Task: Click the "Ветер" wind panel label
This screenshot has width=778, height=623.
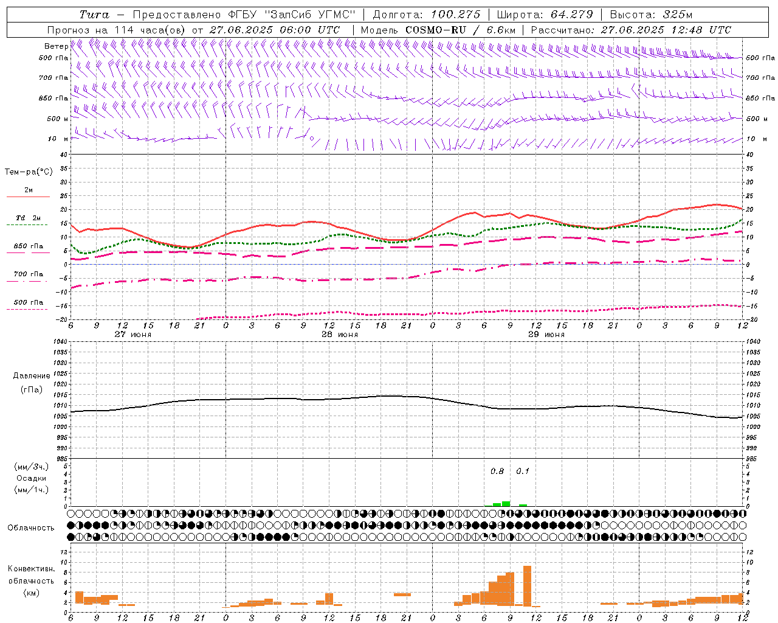Action: point(56,46)
